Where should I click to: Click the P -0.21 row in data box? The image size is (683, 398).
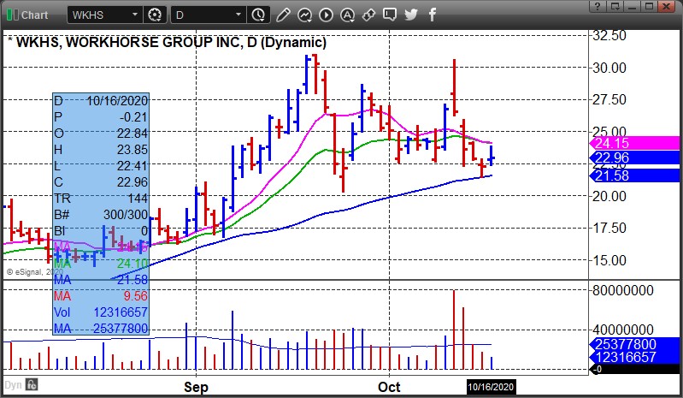[101, 116]
